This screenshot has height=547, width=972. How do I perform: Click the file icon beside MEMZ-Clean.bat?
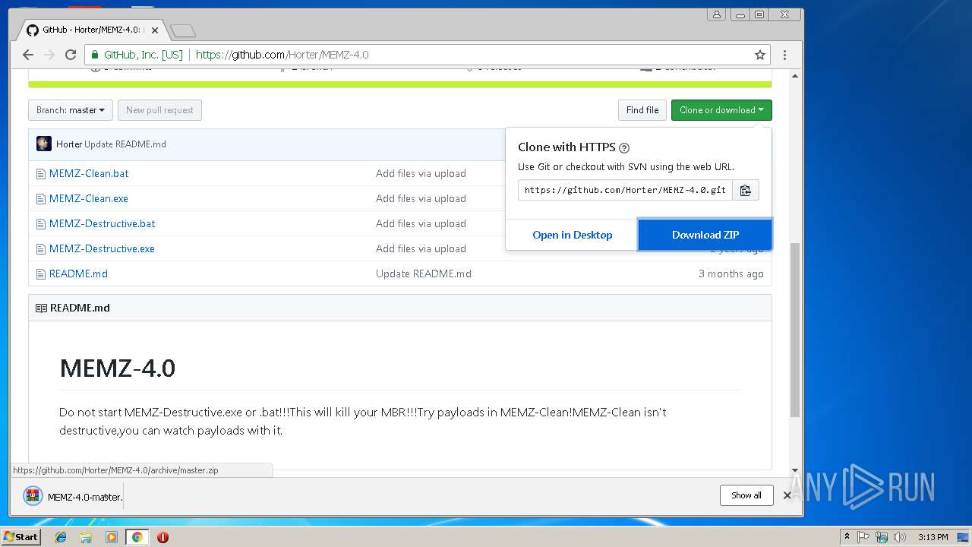41,173
